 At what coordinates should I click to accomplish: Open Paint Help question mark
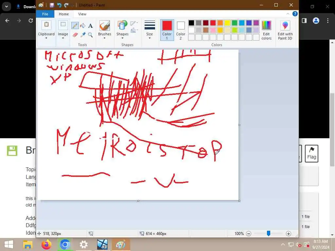tap(295, 14)
